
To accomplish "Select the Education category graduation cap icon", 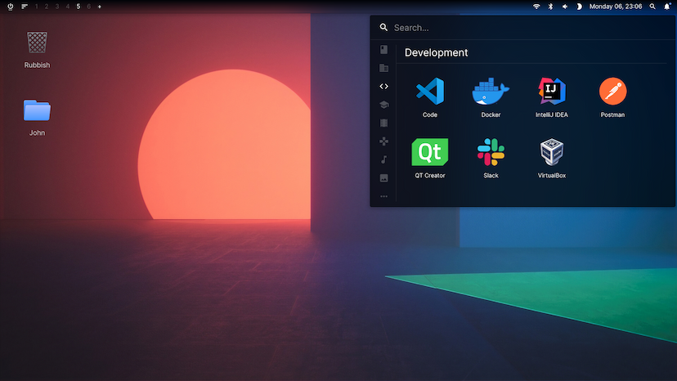I will click(x=383, y=105).
